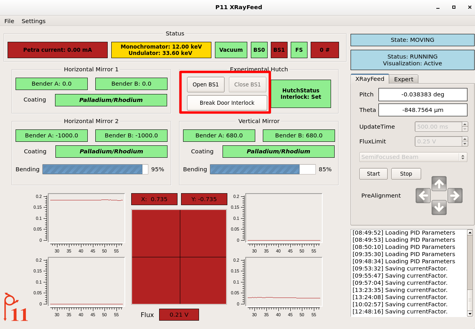This screenshot has width=475, height=329.
Task: Increase UpdateTime with the up stepper
Action: click(465, 124)
